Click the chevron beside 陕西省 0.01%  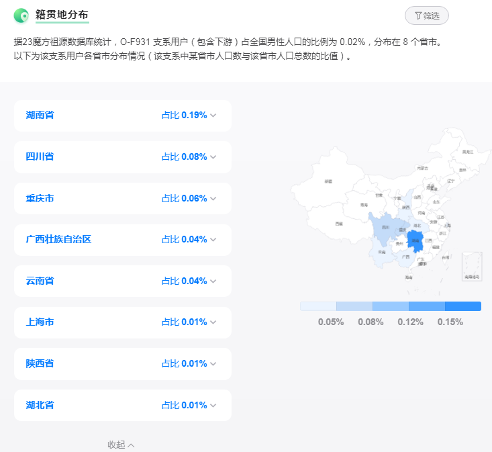[x=213, y=364]
